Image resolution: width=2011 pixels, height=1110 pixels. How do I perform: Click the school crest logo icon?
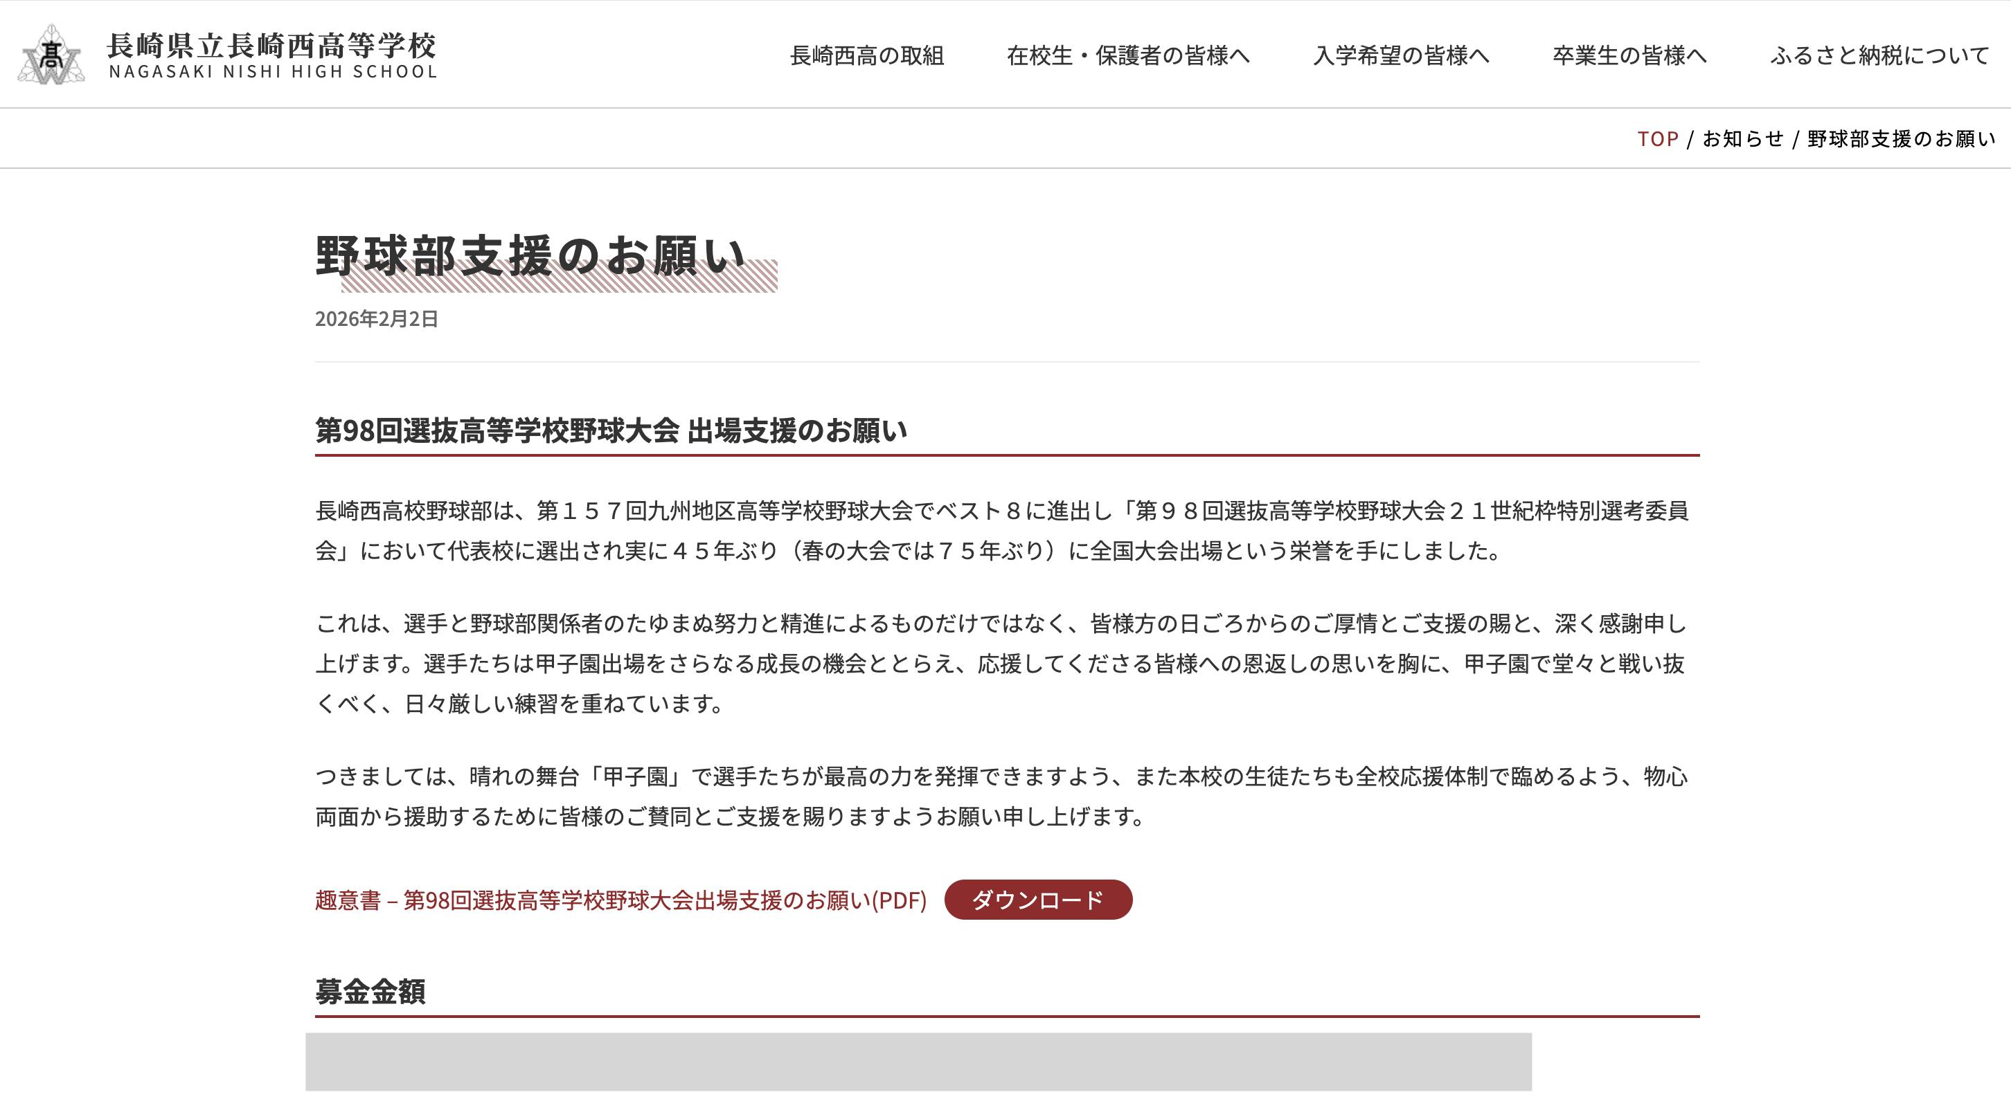[50, 54]
